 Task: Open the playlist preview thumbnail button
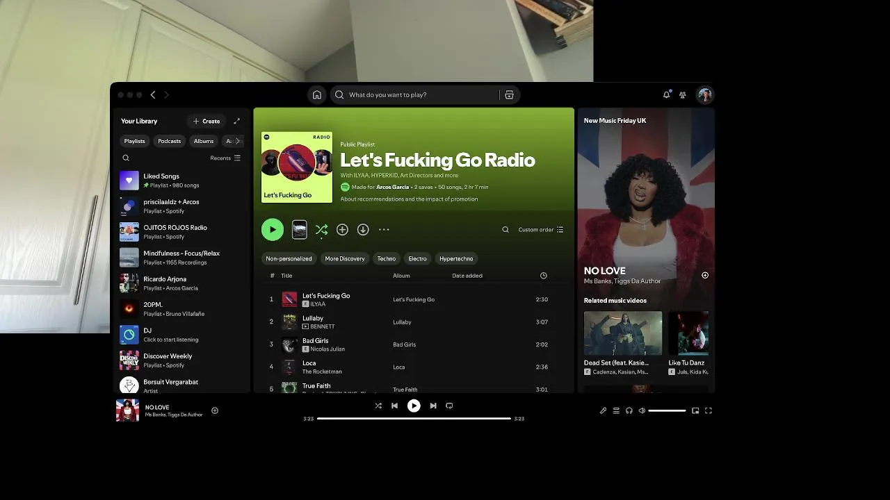coord(300,229)
